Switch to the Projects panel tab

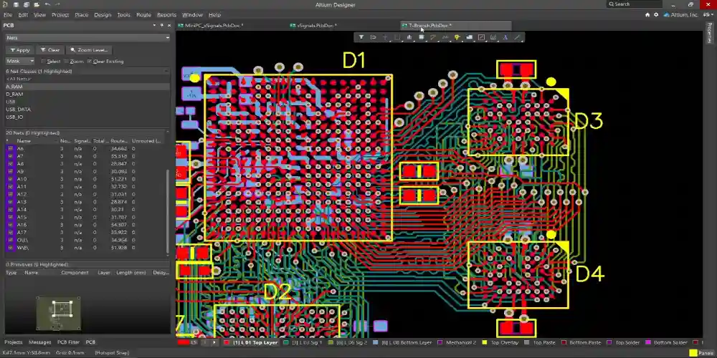13,342
